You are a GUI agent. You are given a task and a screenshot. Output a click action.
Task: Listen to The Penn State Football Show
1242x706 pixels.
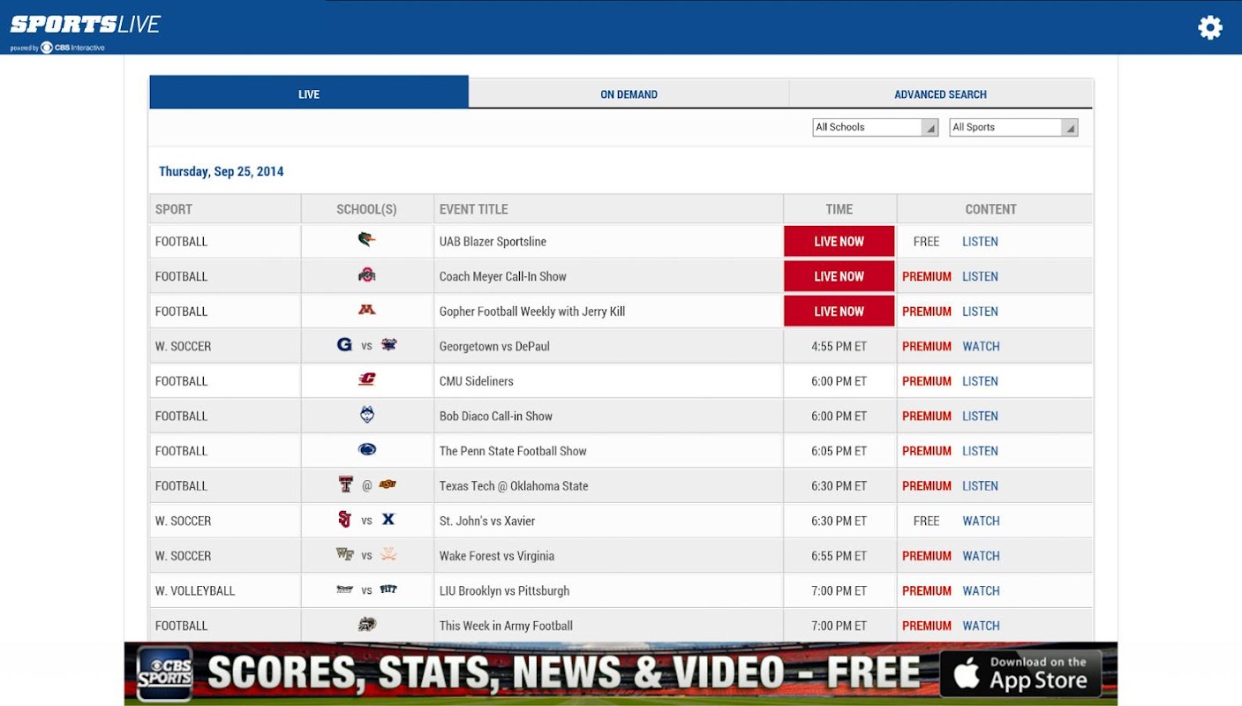pos(980,451)
